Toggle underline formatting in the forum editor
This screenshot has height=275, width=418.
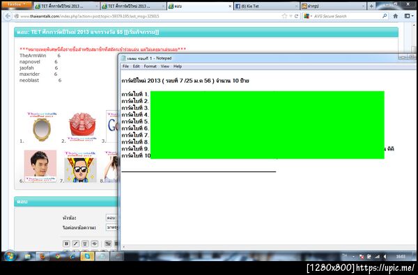point(85,243)
